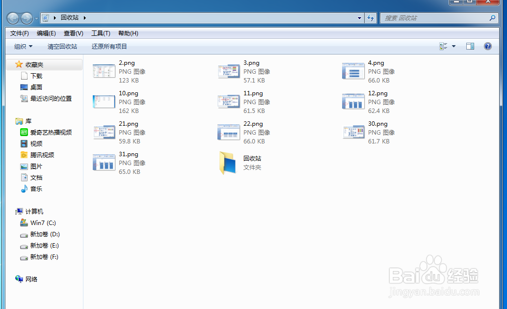This screenshot has height=309, width=507.
Task: Click the Recycle Bin icon in address bar
Action: point(46,18)
